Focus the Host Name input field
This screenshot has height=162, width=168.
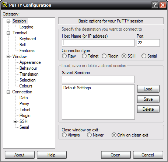pyautogui.click(x=98, y=43)
